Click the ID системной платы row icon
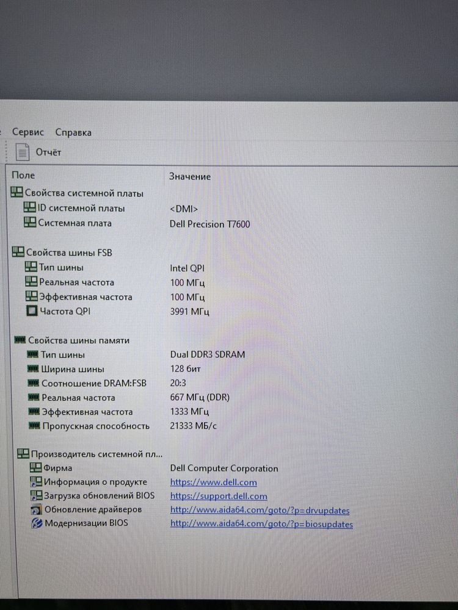This screenshot has width=458, height=610. (x=29, y=207)
